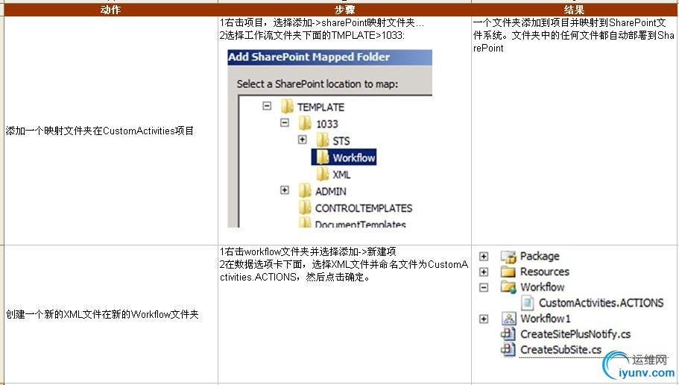Expand the STS folder node

(x=303, y=140)
